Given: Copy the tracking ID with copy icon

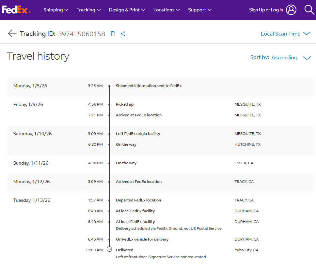Looking at the screenshot, I should (113, 34).
